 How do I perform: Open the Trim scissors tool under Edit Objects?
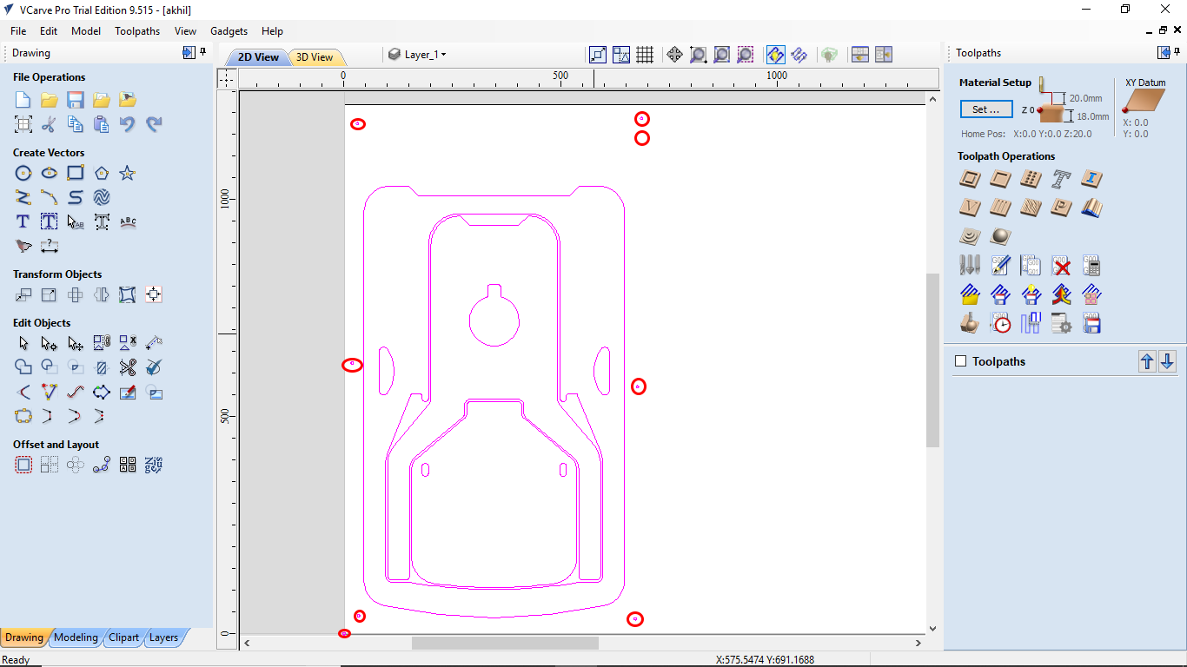coord(128,367)
